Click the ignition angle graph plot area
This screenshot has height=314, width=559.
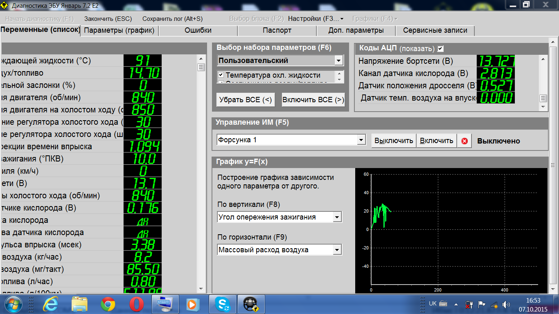(x=454, y=230)
